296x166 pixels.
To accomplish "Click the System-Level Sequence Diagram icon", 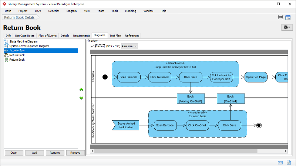I will 6,46.
